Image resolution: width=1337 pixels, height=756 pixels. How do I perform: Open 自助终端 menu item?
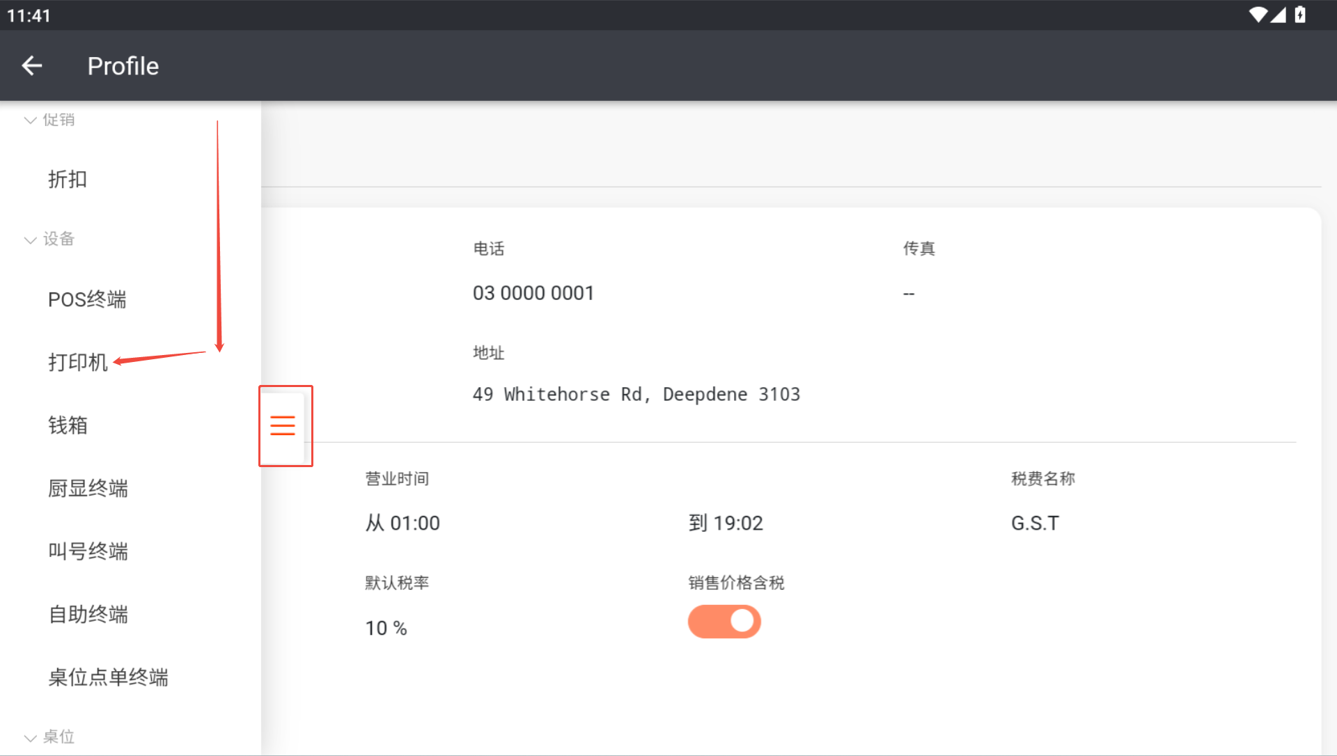coord(88,615)
